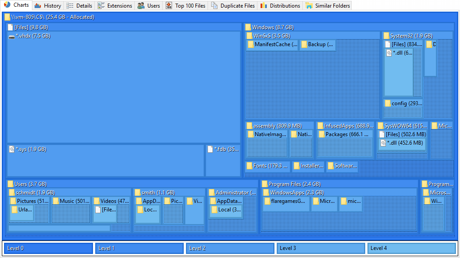The width and height of the screenshot is (460, 258).
Task: Click the Duplicate Files icon
Action: click(214, 5)
